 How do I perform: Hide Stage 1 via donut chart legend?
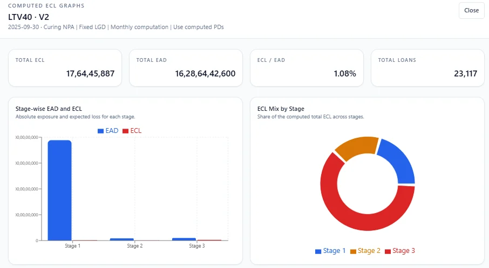coord(331,251)
